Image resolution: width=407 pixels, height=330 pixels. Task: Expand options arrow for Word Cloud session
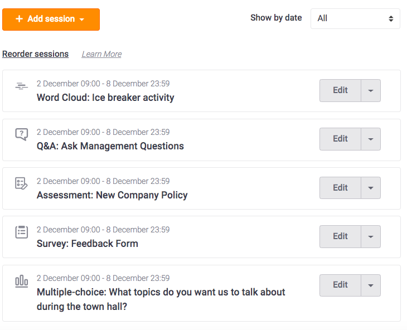pos(371,90)
